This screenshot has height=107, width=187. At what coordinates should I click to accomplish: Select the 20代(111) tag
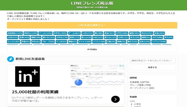[123, 37]
